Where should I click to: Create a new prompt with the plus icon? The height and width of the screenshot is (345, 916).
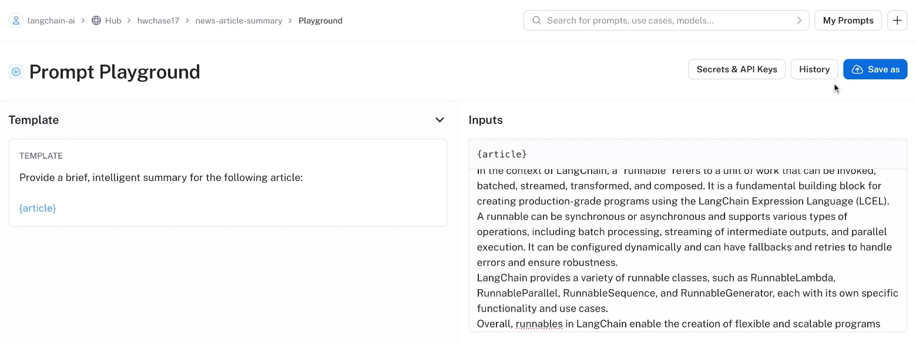click(897, 20)
